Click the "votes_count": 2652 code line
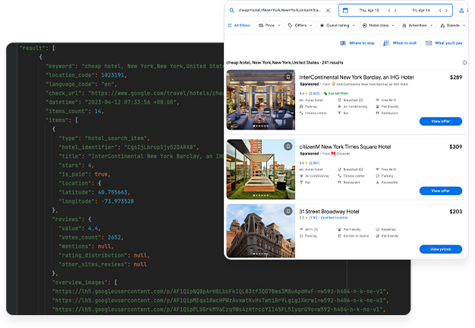475x328 pixels. click(x=91, y=238)
